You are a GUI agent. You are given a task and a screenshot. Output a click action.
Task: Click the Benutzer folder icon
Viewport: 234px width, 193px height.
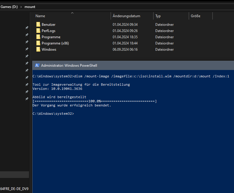coord(38,25)
